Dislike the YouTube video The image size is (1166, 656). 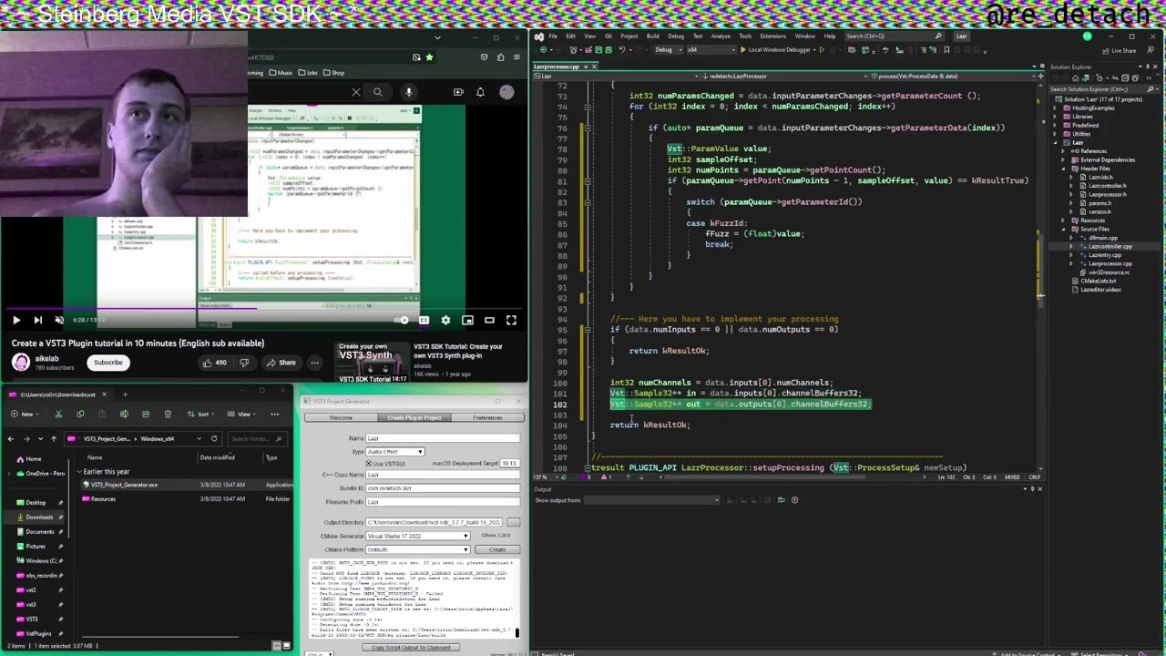click(x=244, y=363)
